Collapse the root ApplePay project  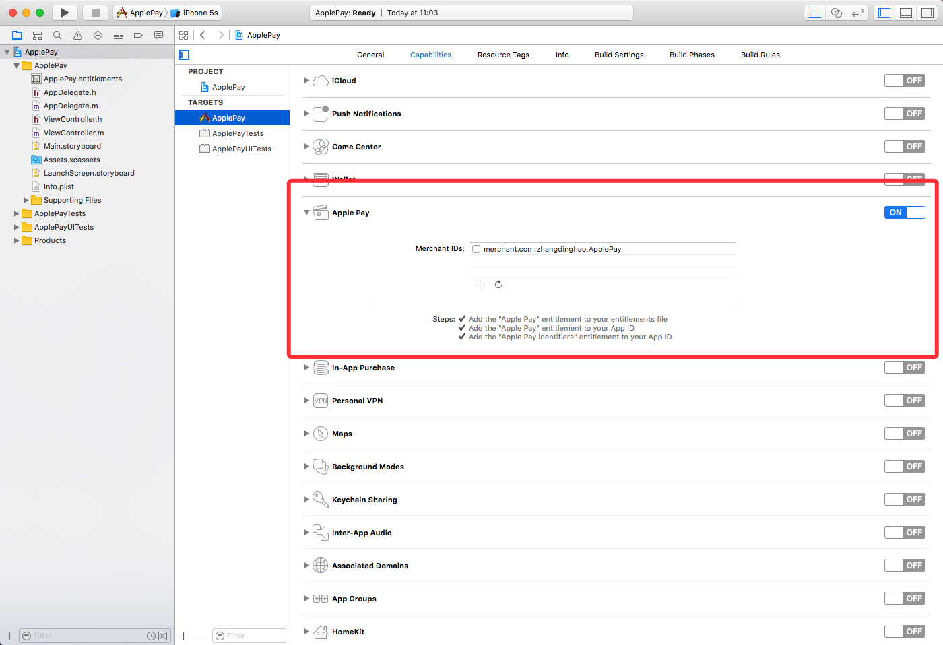point(7,52)
